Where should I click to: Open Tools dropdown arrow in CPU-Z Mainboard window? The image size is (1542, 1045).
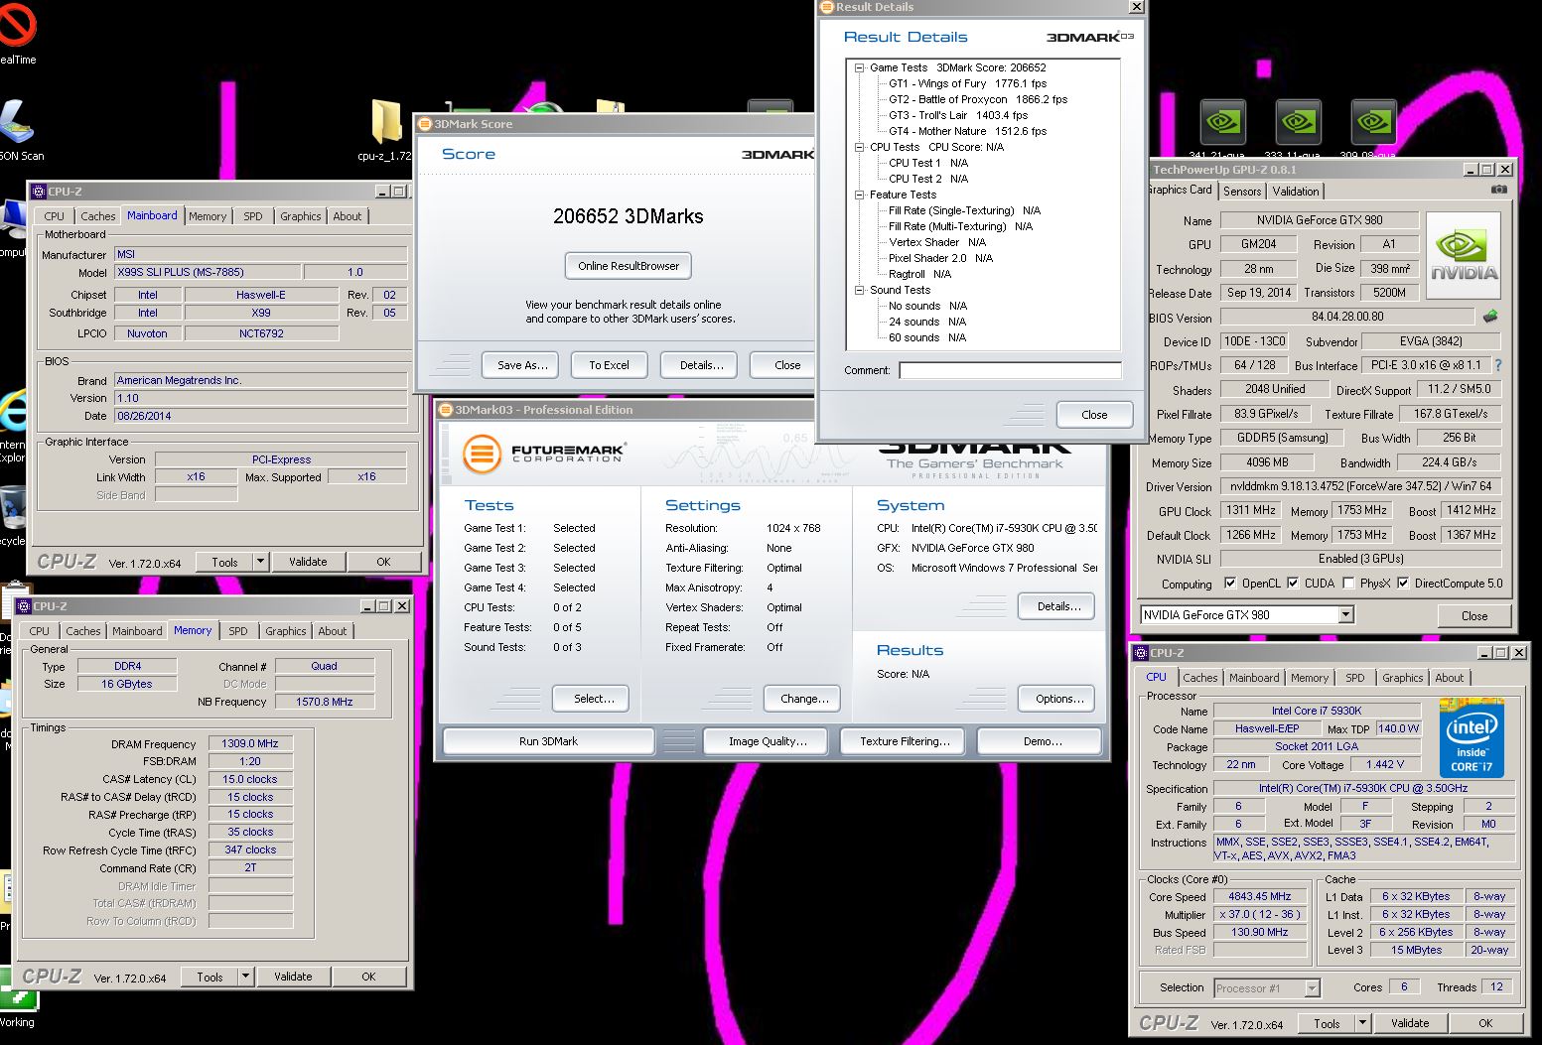click(260, 562)
